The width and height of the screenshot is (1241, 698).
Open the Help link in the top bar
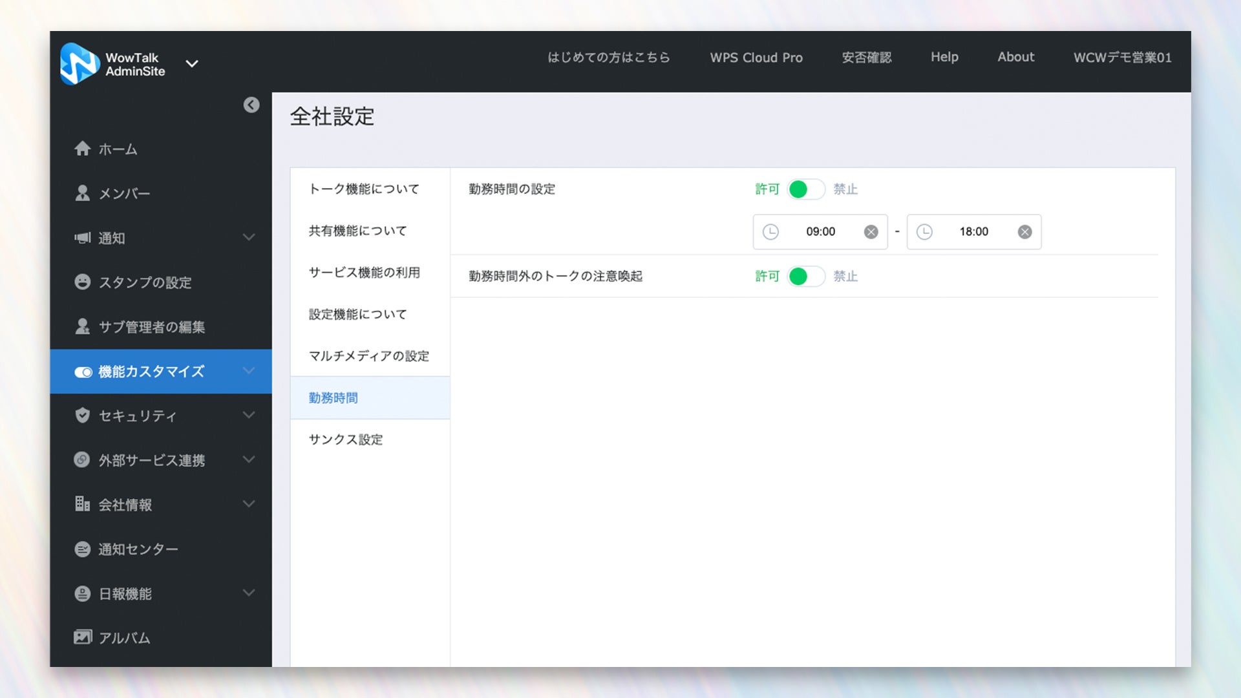coord(944,57)
